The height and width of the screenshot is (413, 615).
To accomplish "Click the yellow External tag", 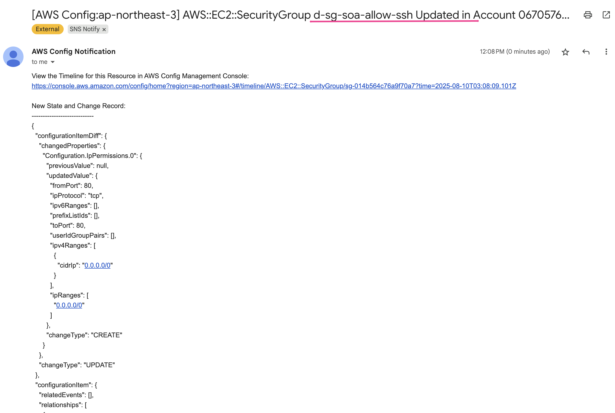I will [x=47, y=29].
